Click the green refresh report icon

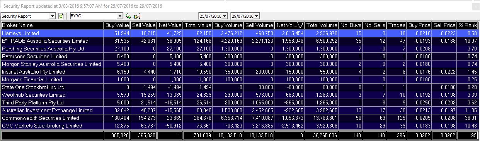pos(61,16)
